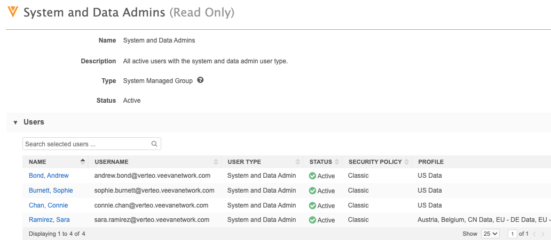Click the Profile column header
Viewport: 551px width, 240px height.
(430, 162)
